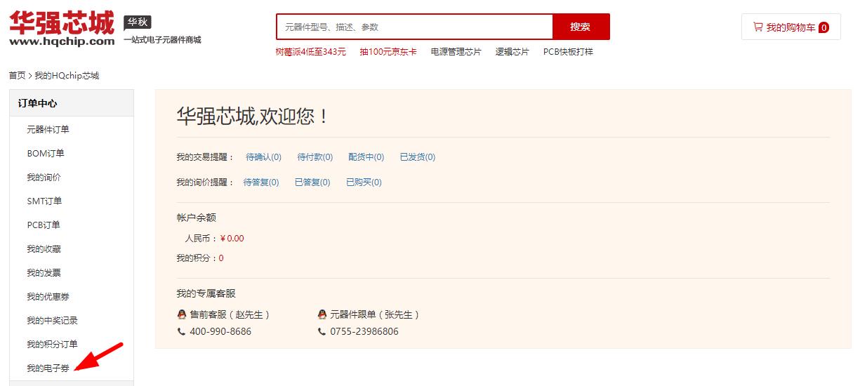
Task: Click phone icon beside 0755-23986806
Action: (x=322, y=331)
